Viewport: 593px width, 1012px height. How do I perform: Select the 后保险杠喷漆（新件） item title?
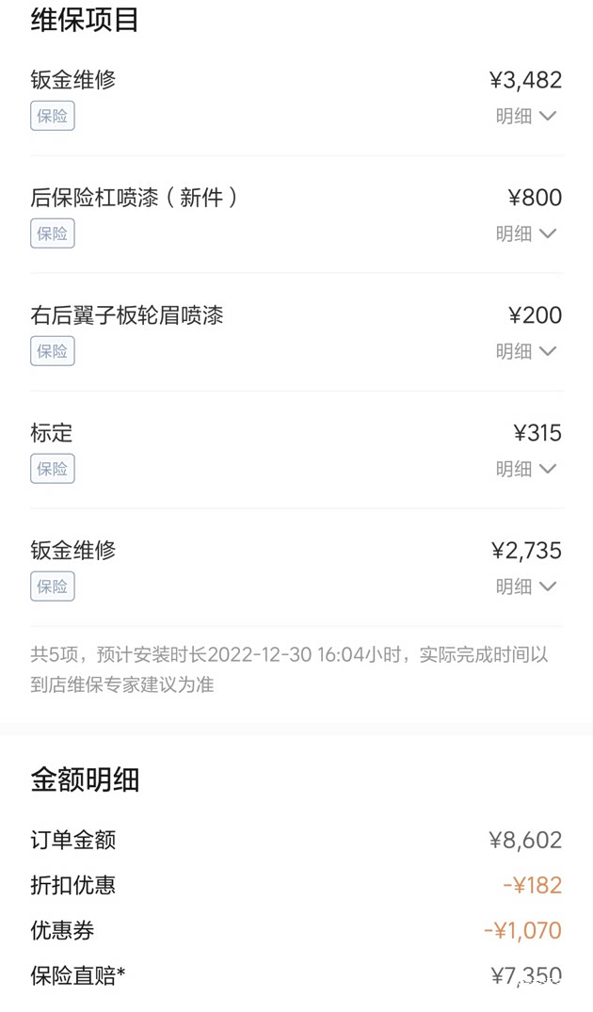click(134, 198)
